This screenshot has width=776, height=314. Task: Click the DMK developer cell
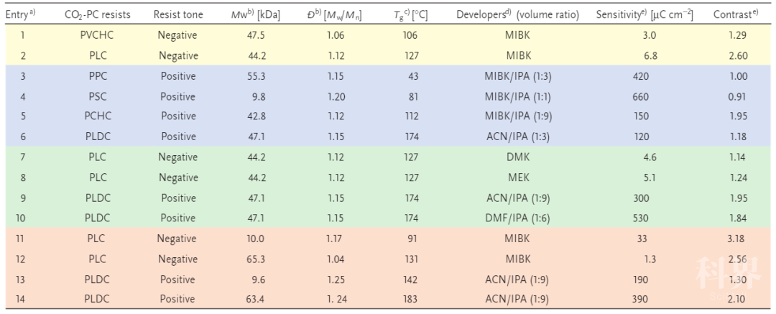(518, 157)
